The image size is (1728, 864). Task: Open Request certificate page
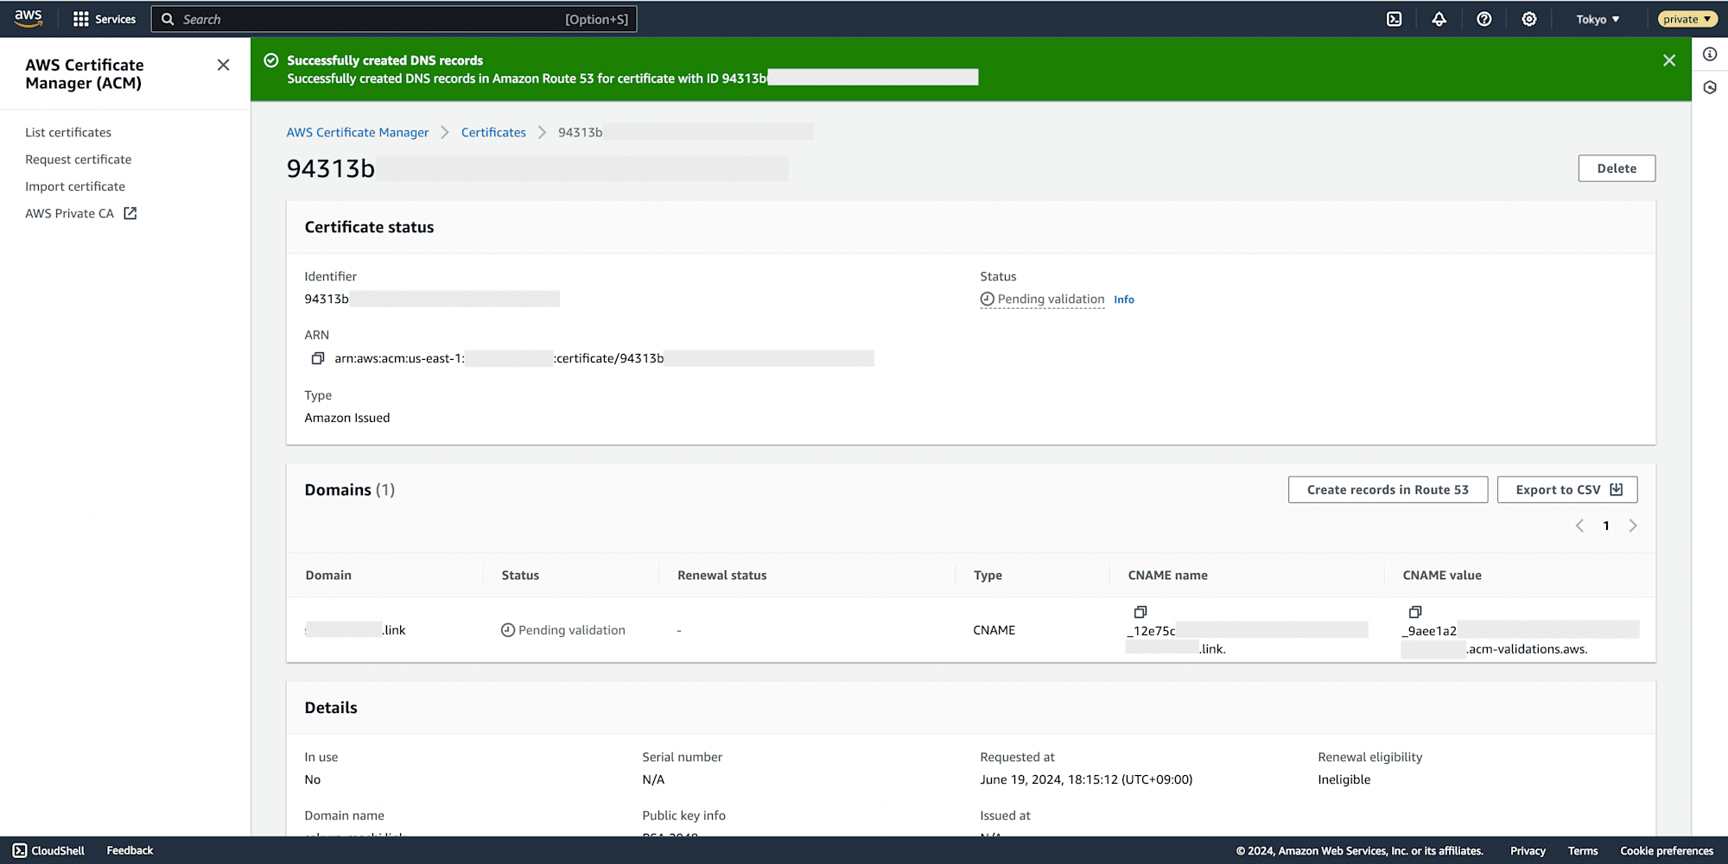pos(79,160)
